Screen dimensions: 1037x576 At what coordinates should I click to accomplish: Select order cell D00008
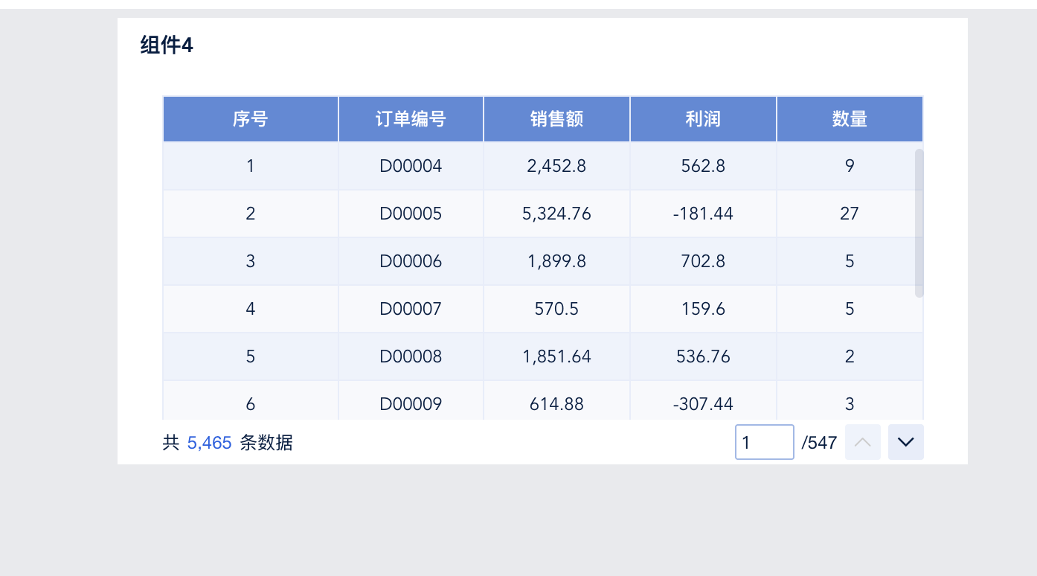411,356
